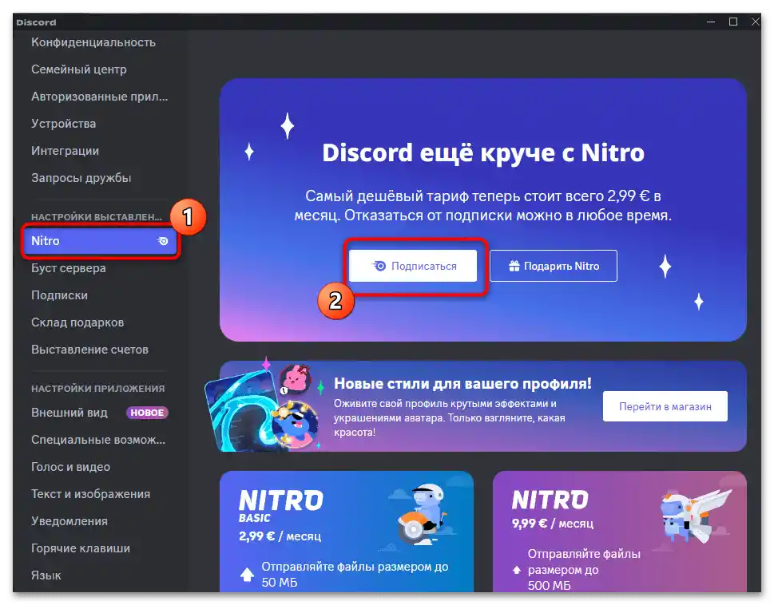Click the winged robot mascot in Nitro card
The height and width of the screenshot is (605, 774).
(x=696, y=516)
